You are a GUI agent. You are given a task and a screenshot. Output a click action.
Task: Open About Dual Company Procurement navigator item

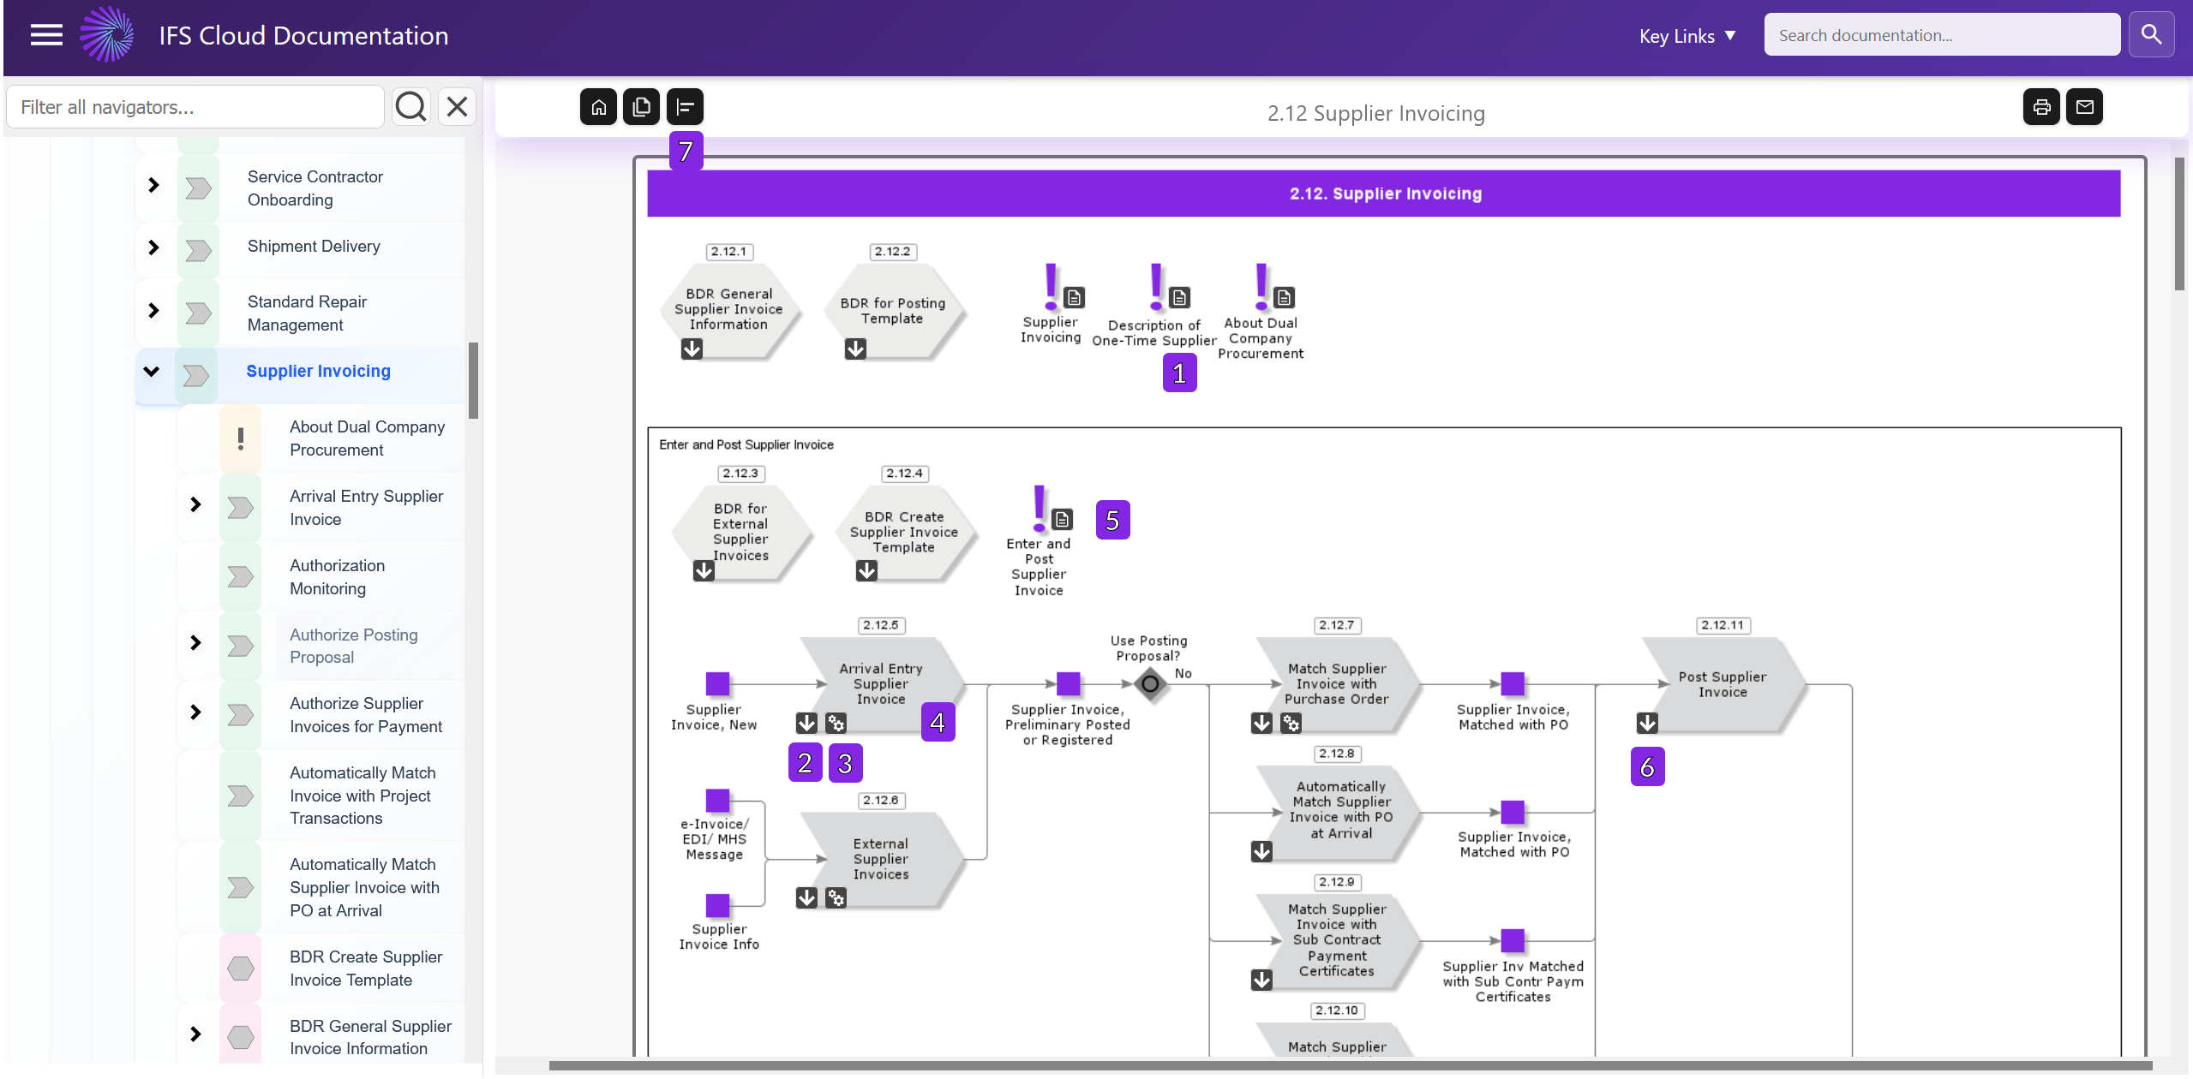[367, 438]
